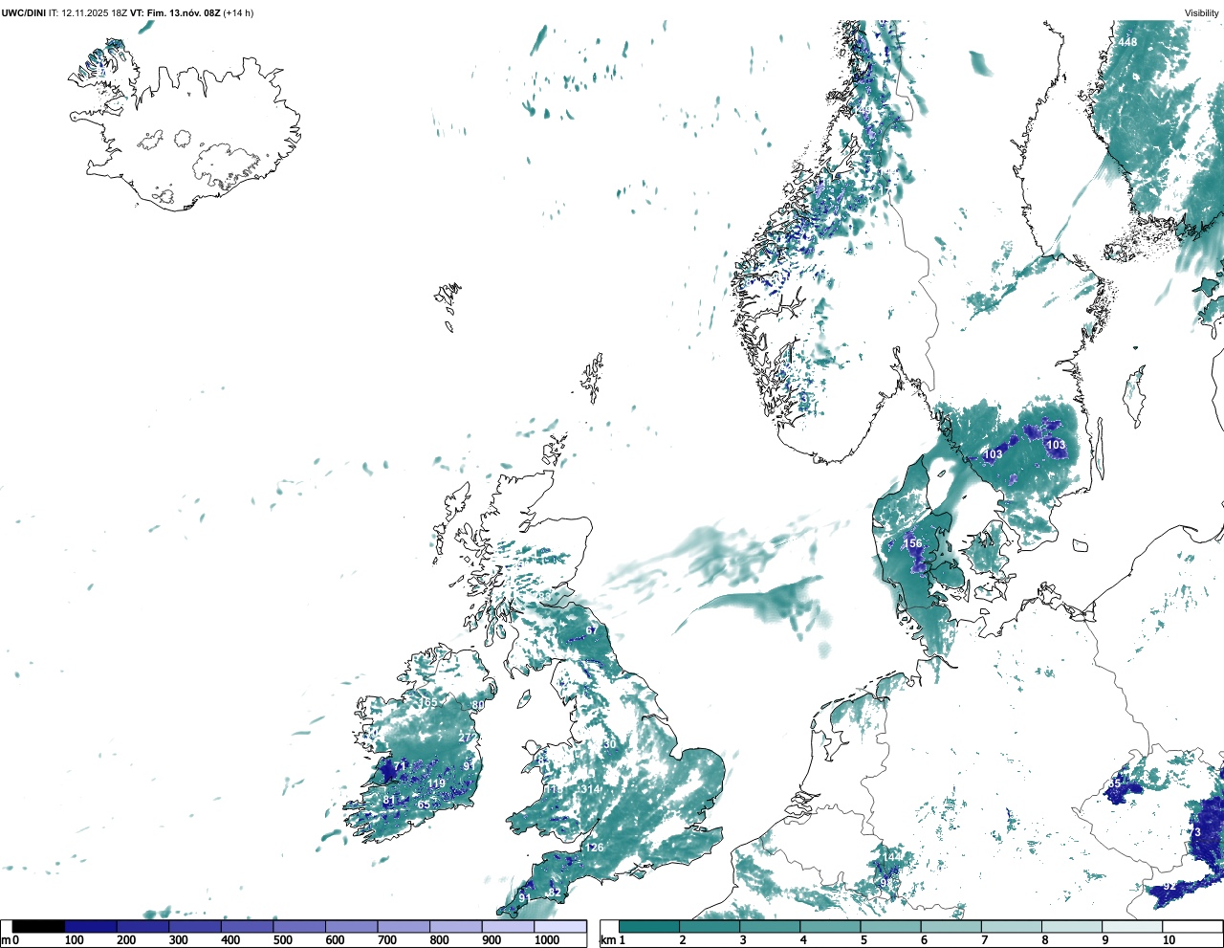This screenshot has height=948, width=1224.
Task: Click the '156' value over Denmark
Action: (913, 543)
